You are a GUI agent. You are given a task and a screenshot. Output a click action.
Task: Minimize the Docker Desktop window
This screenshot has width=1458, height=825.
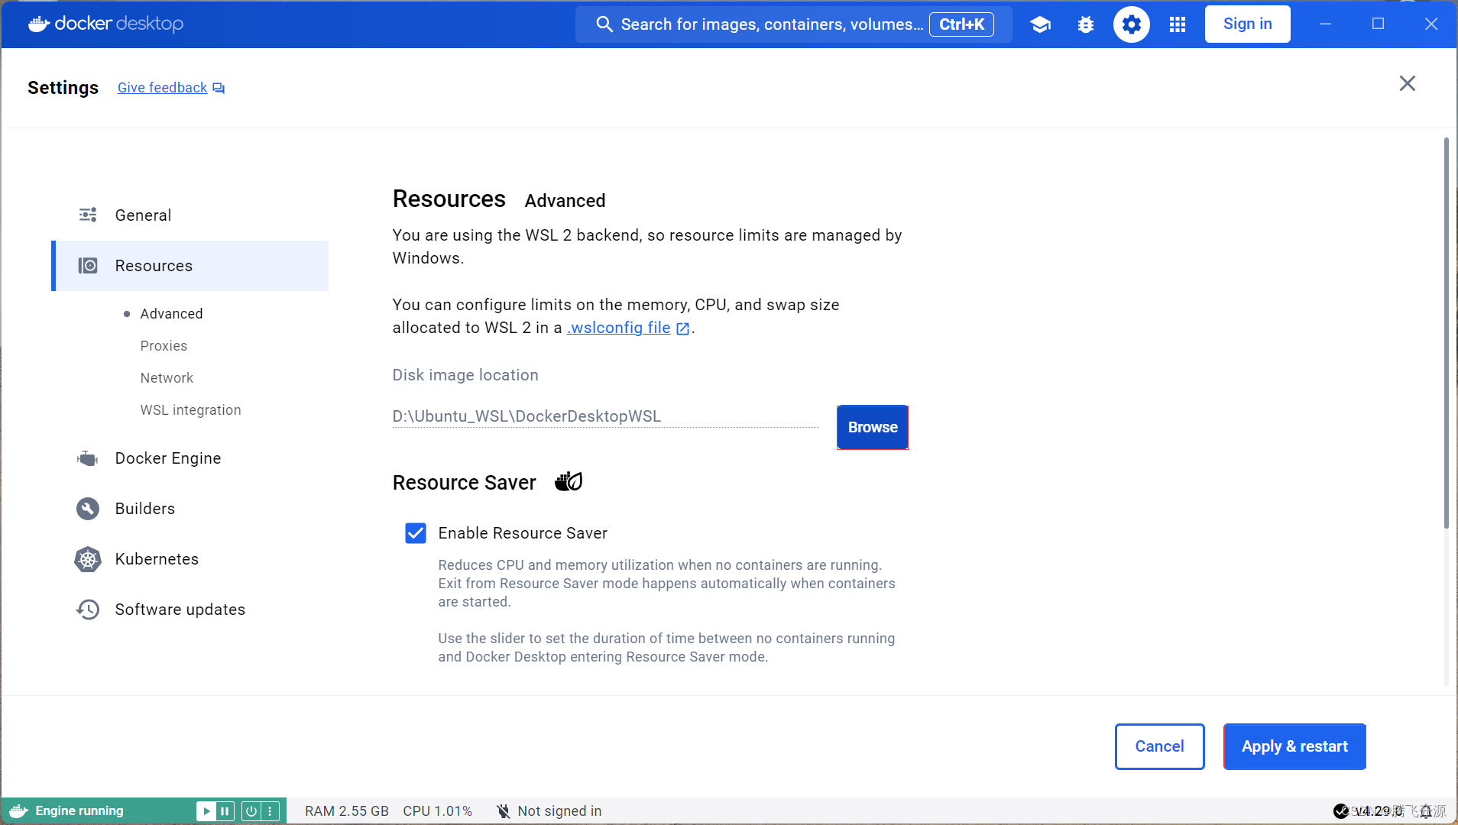tap(1326, 24)
